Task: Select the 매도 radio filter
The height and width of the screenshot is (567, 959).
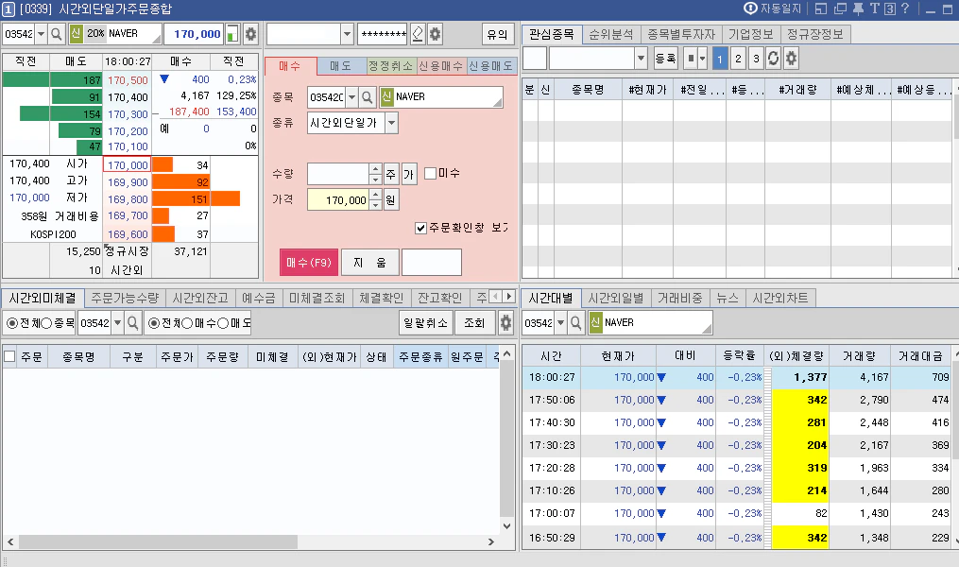Action: [223, 323]
